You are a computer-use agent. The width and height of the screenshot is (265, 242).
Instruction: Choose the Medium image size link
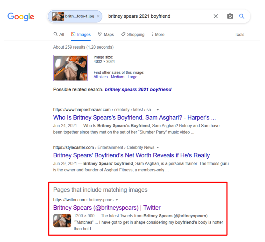pos(117,77)
